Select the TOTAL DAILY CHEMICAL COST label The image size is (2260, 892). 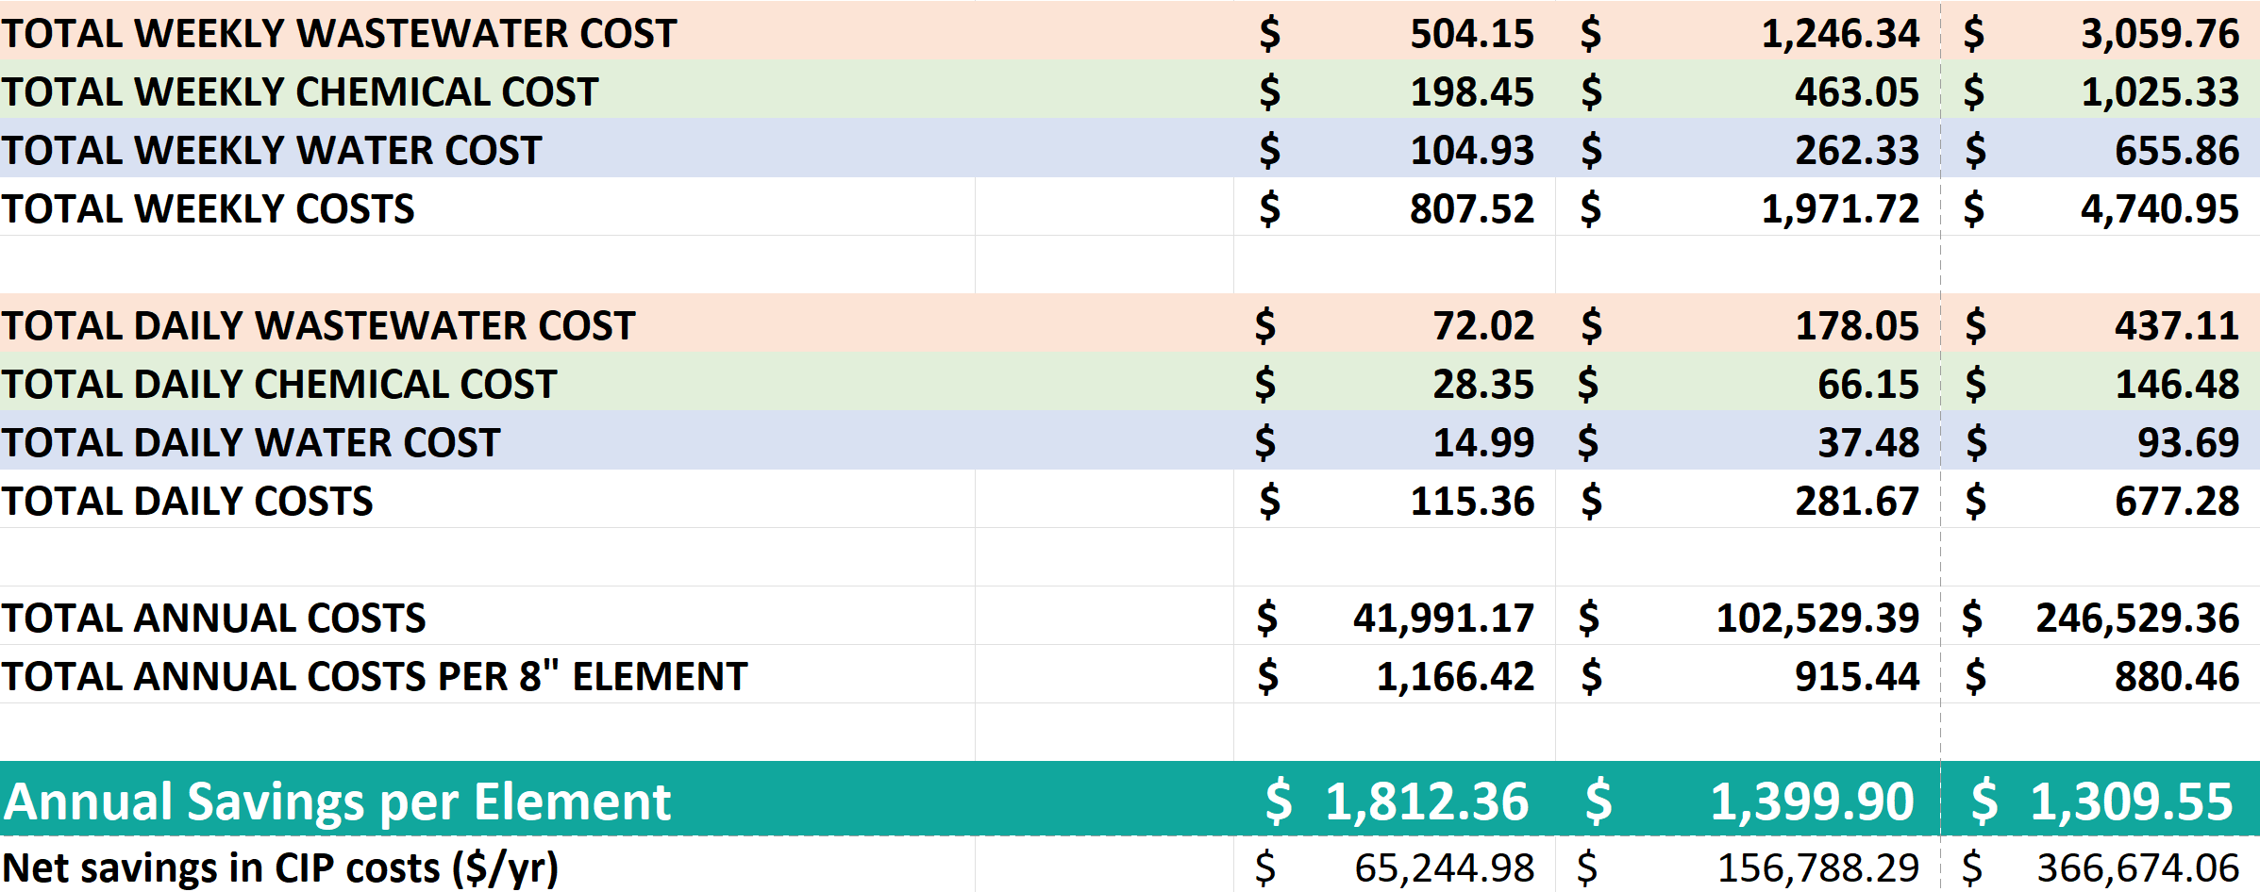pyautogui.click(x=279, y=384)
